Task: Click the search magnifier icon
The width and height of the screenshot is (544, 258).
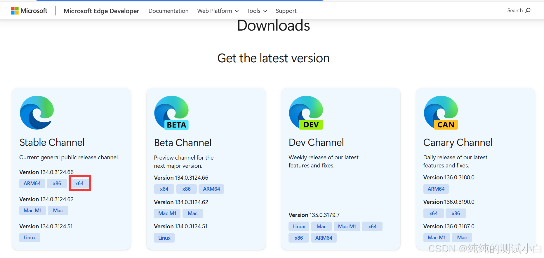Action: click(528, 10)
